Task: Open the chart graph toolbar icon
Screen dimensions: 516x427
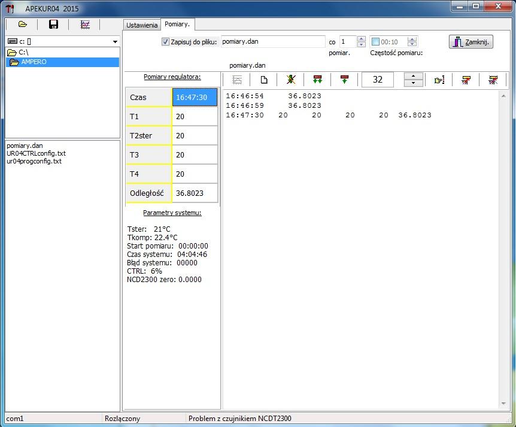Action: [85, 25]
